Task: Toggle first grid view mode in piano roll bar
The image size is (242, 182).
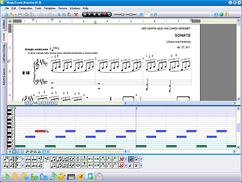Action: 14,152
